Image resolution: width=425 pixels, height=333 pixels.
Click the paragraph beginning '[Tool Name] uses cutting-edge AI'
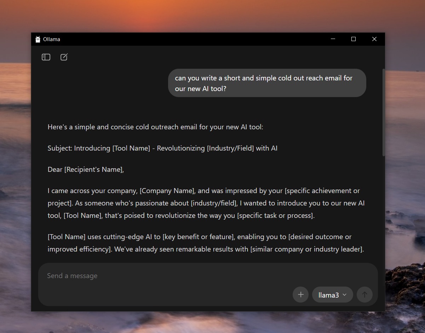click(x=206, y=243)
